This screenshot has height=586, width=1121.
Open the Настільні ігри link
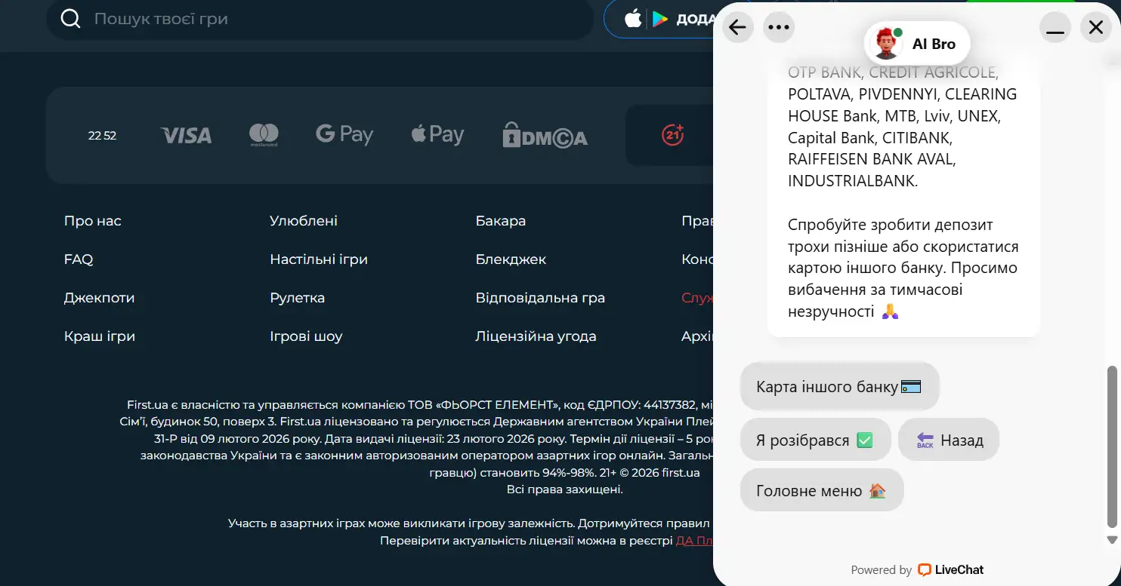[319, 259]
